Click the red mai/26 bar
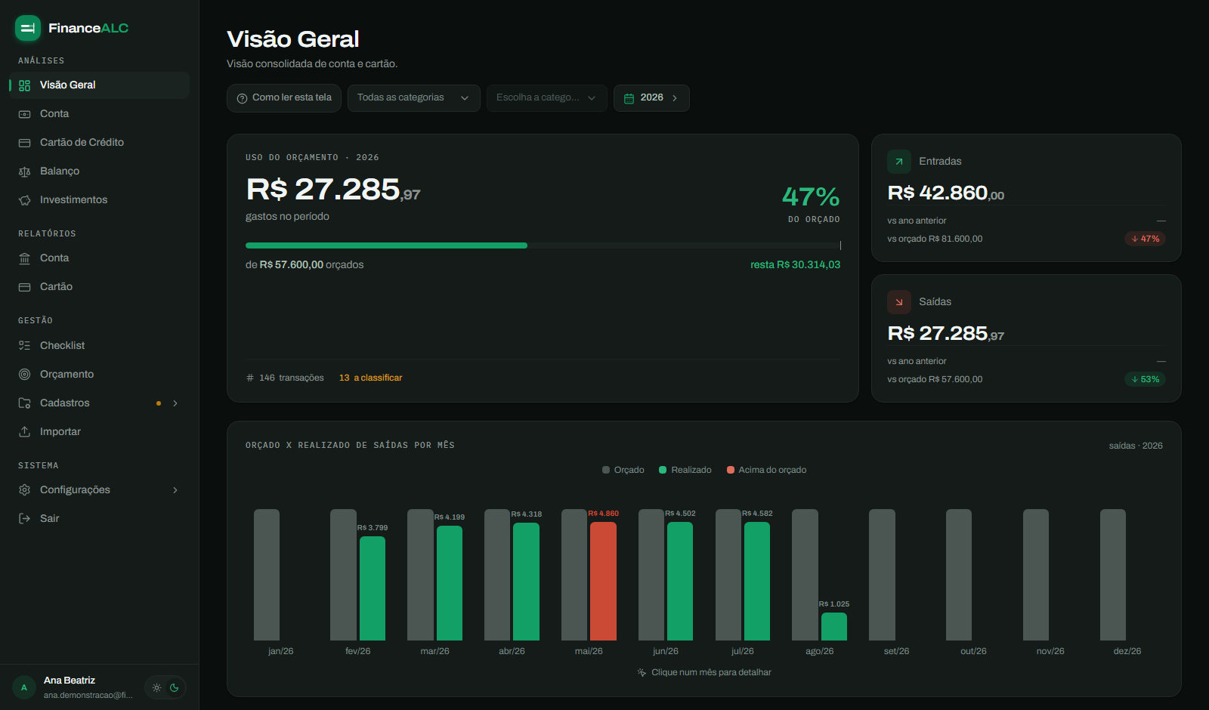 click(x=603, y=581)
